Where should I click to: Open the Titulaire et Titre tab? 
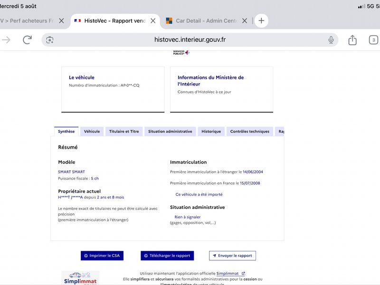click(124, 132)
